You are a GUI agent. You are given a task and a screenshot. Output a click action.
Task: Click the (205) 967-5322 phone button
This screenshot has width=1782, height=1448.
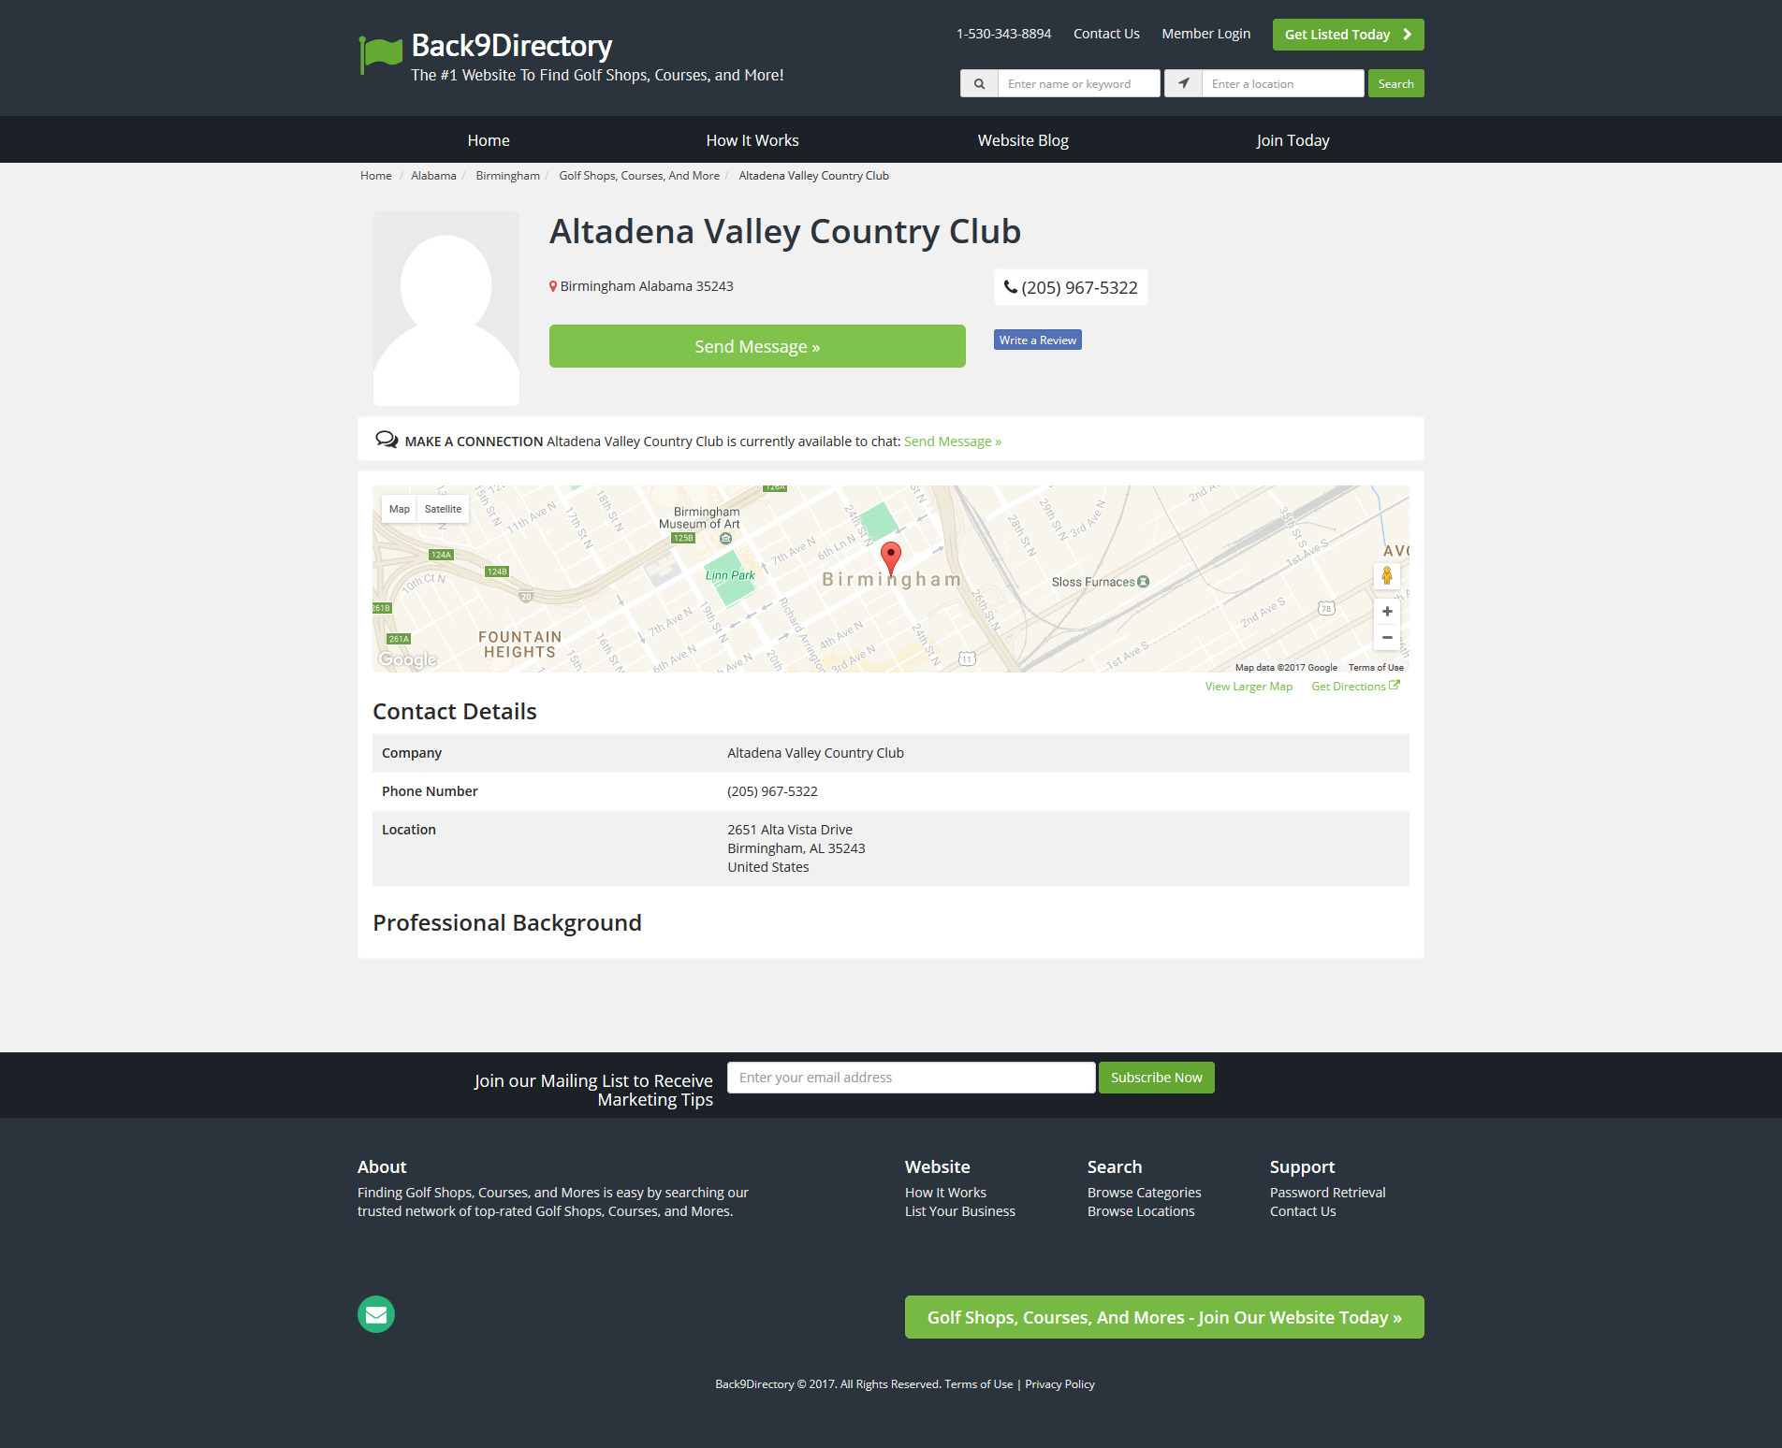[1071, 287]
